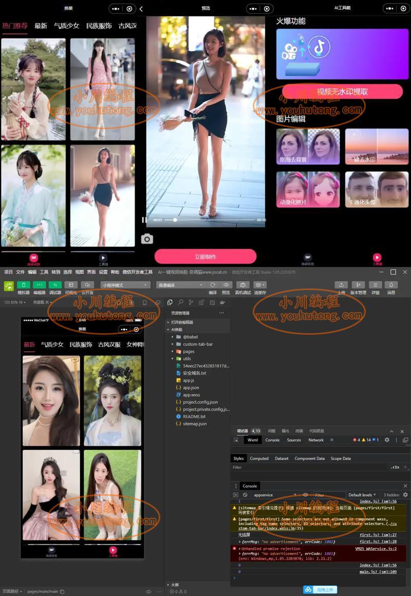
Task: Open the appservice context dropdown
Action: [x=274, y=495]
